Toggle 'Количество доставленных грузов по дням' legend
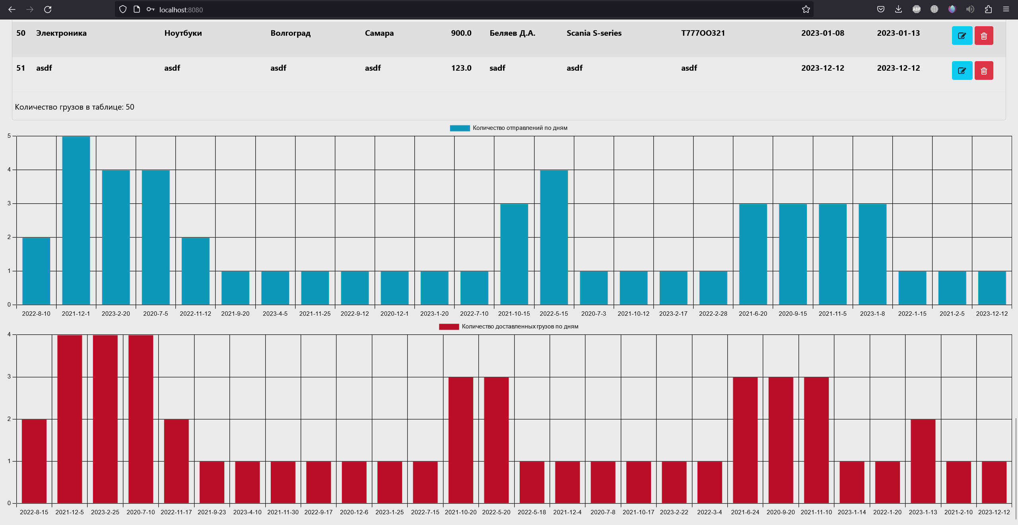 point(509,326)
